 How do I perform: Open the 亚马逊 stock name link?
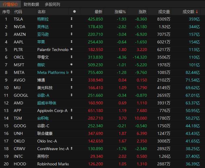click(x=43, y=34)
